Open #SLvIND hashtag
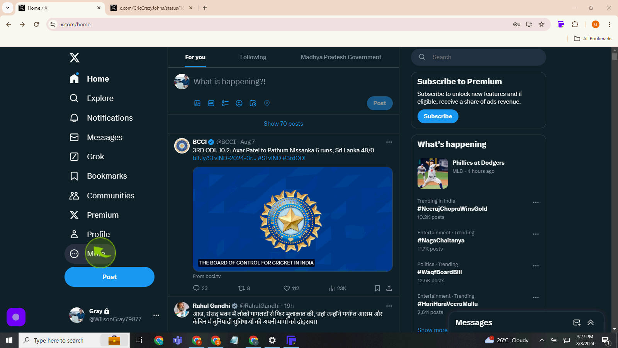The width and height of the screenshot is (618, 348). click(x=269, y=158)
